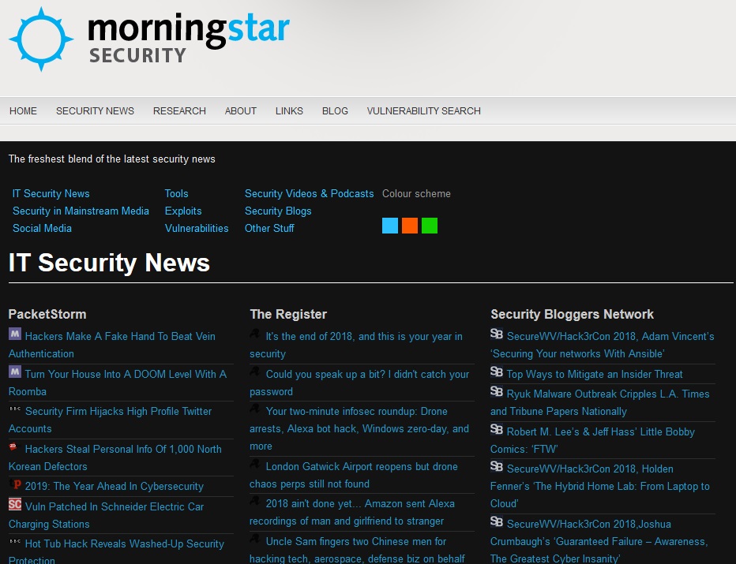Image resolution: width=736 pixels, height=564 pixels.
Task: Click The Register feed heading
Action: (x=288, y=314)
